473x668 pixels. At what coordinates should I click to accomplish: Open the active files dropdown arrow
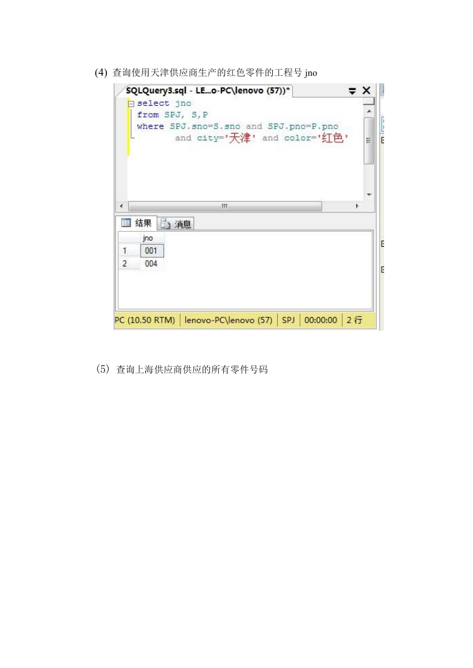352,91
